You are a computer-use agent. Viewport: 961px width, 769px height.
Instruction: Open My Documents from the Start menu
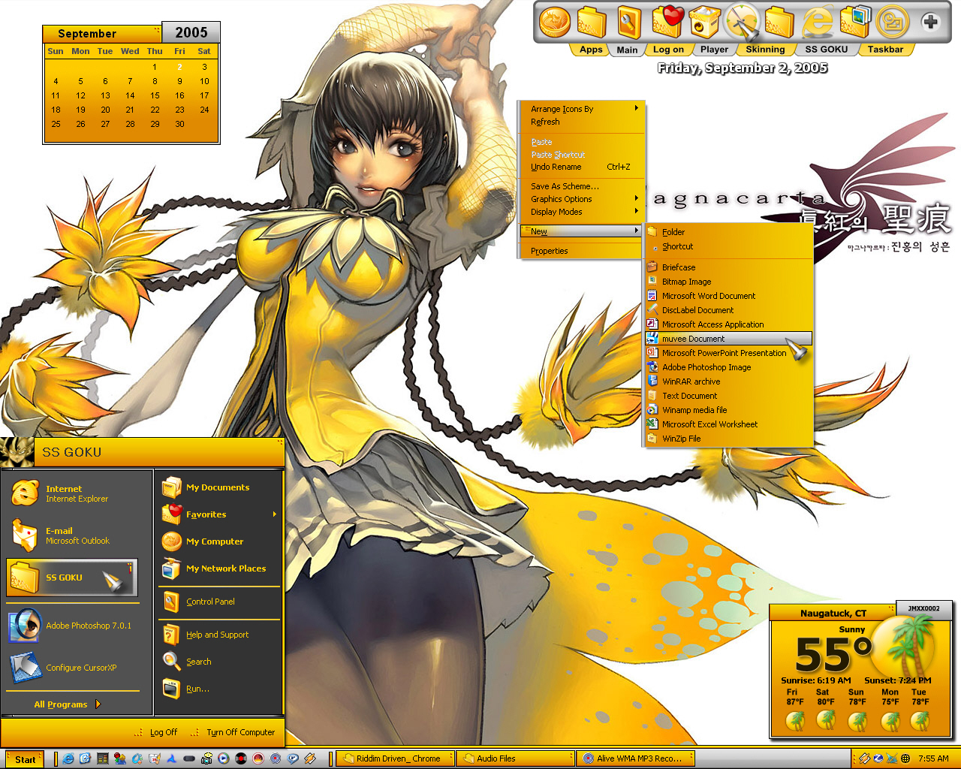(x=219, y=487)
